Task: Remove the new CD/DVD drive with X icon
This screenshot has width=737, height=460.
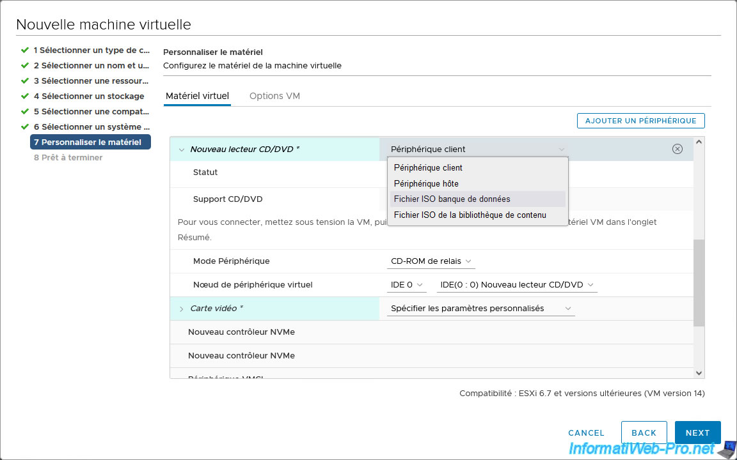Action: click(x=677, y=149)
